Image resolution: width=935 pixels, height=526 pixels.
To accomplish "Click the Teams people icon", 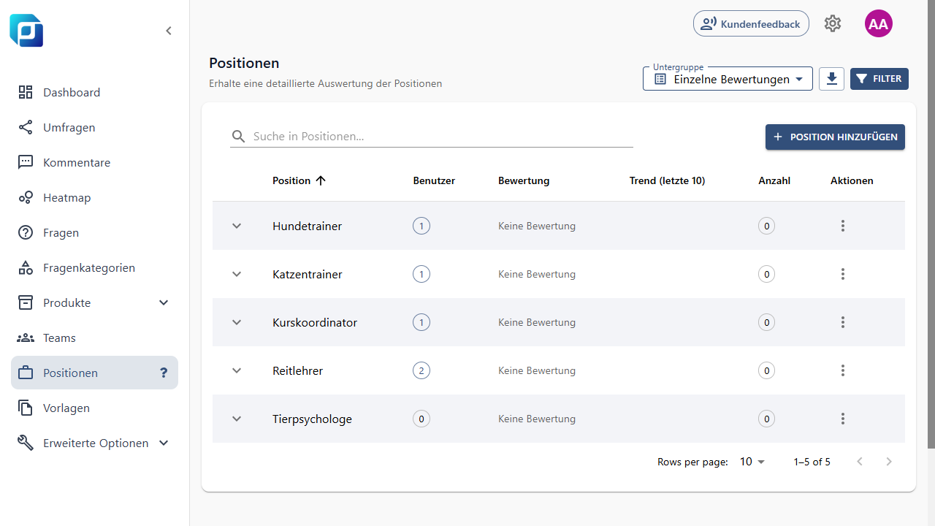I will pyautogui.click(x=26, y=338).
